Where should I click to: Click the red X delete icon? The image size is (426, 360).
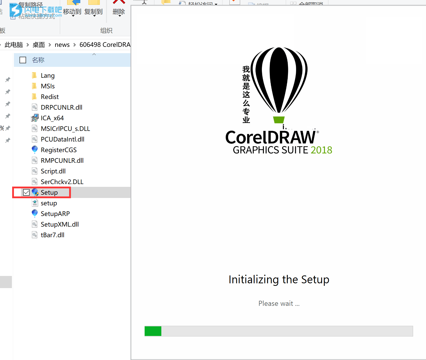pos(119,2)
